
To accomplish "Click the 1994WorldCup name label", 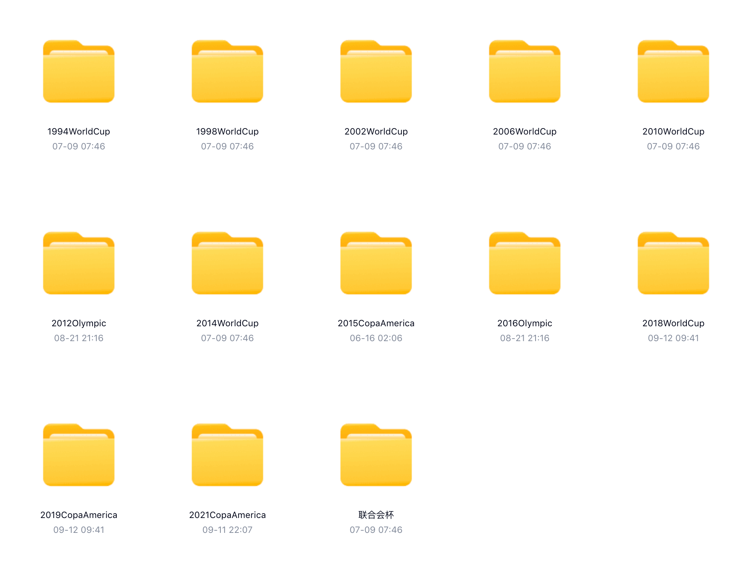I will (79, 132).
